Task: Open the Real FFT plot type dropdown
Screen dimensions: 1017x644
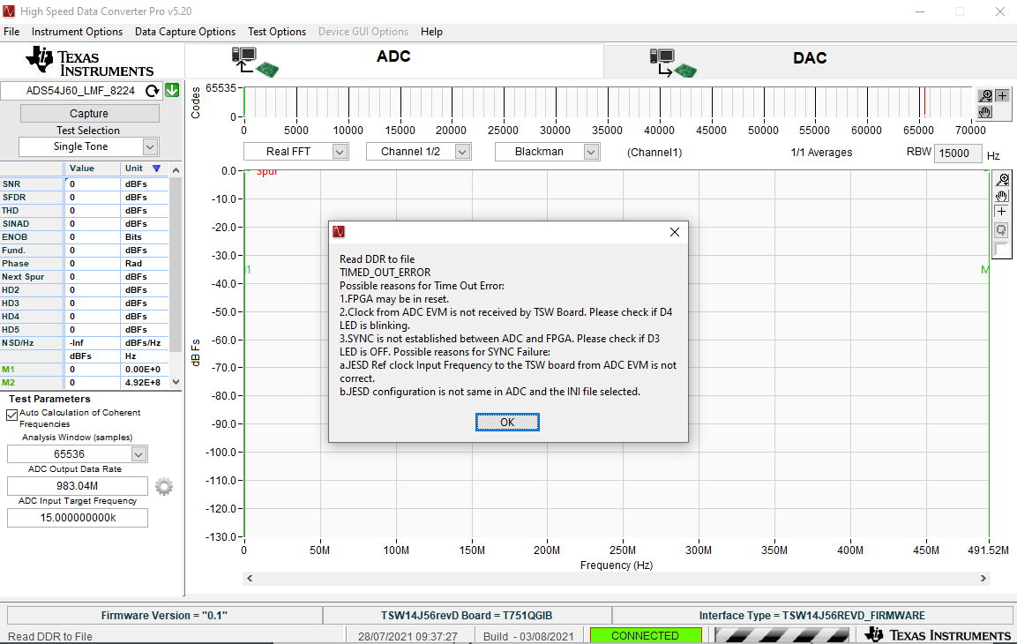Action: point(340,152)
